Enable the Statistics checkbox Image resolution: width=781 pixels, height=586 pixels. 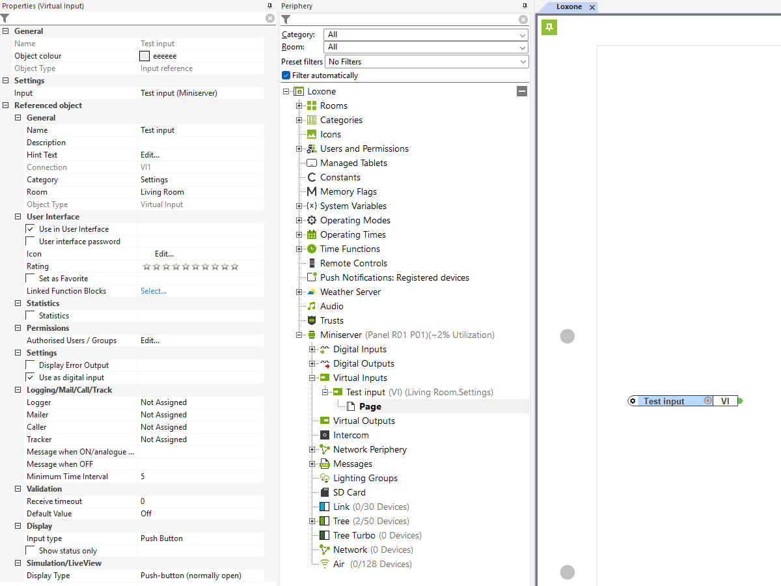(31, 316)
